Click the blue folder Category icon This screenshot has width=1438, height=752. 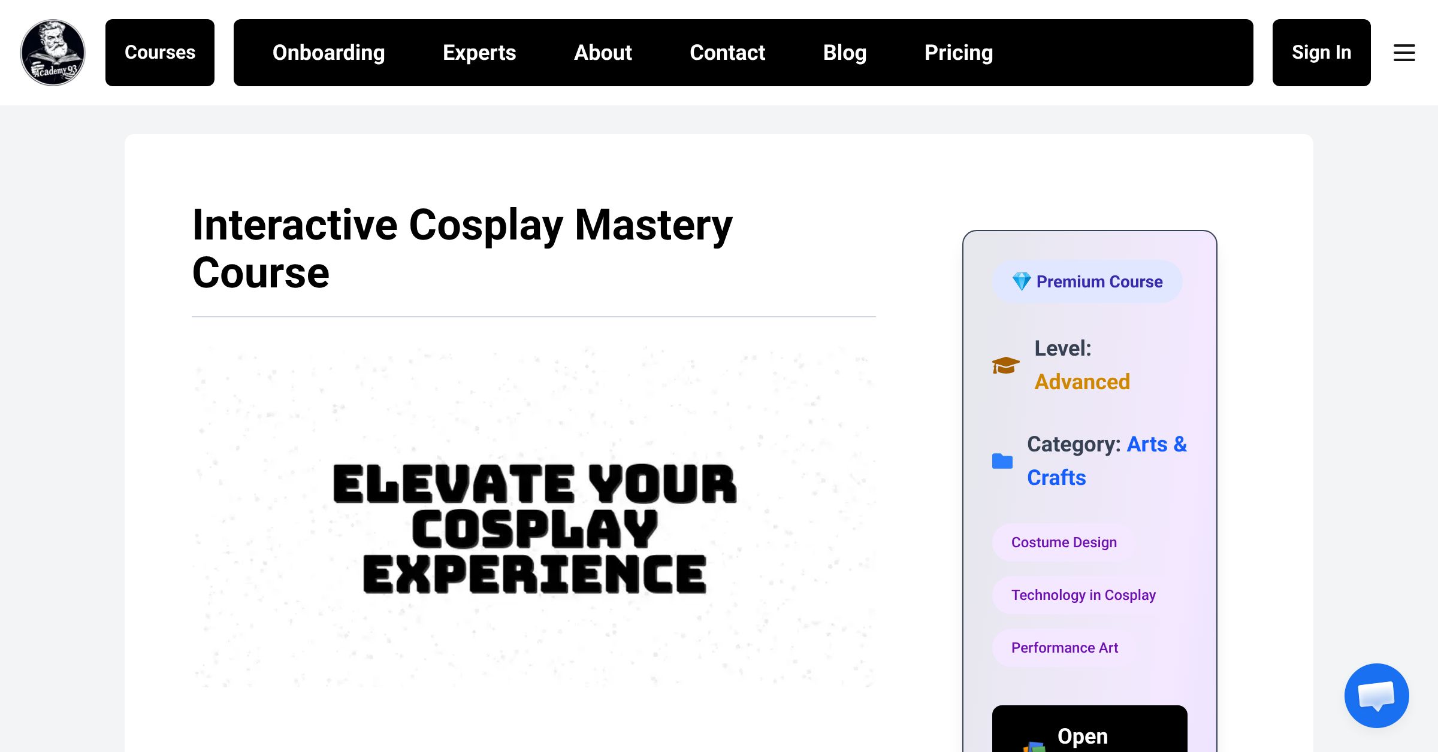point(1002,461)
